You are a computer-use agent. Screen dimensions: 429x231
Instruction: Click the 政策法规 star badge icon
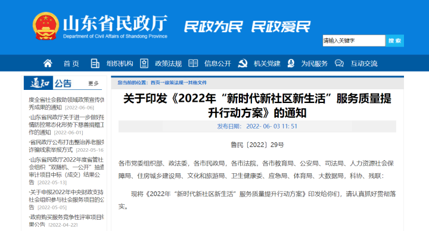tap(144, 64)
